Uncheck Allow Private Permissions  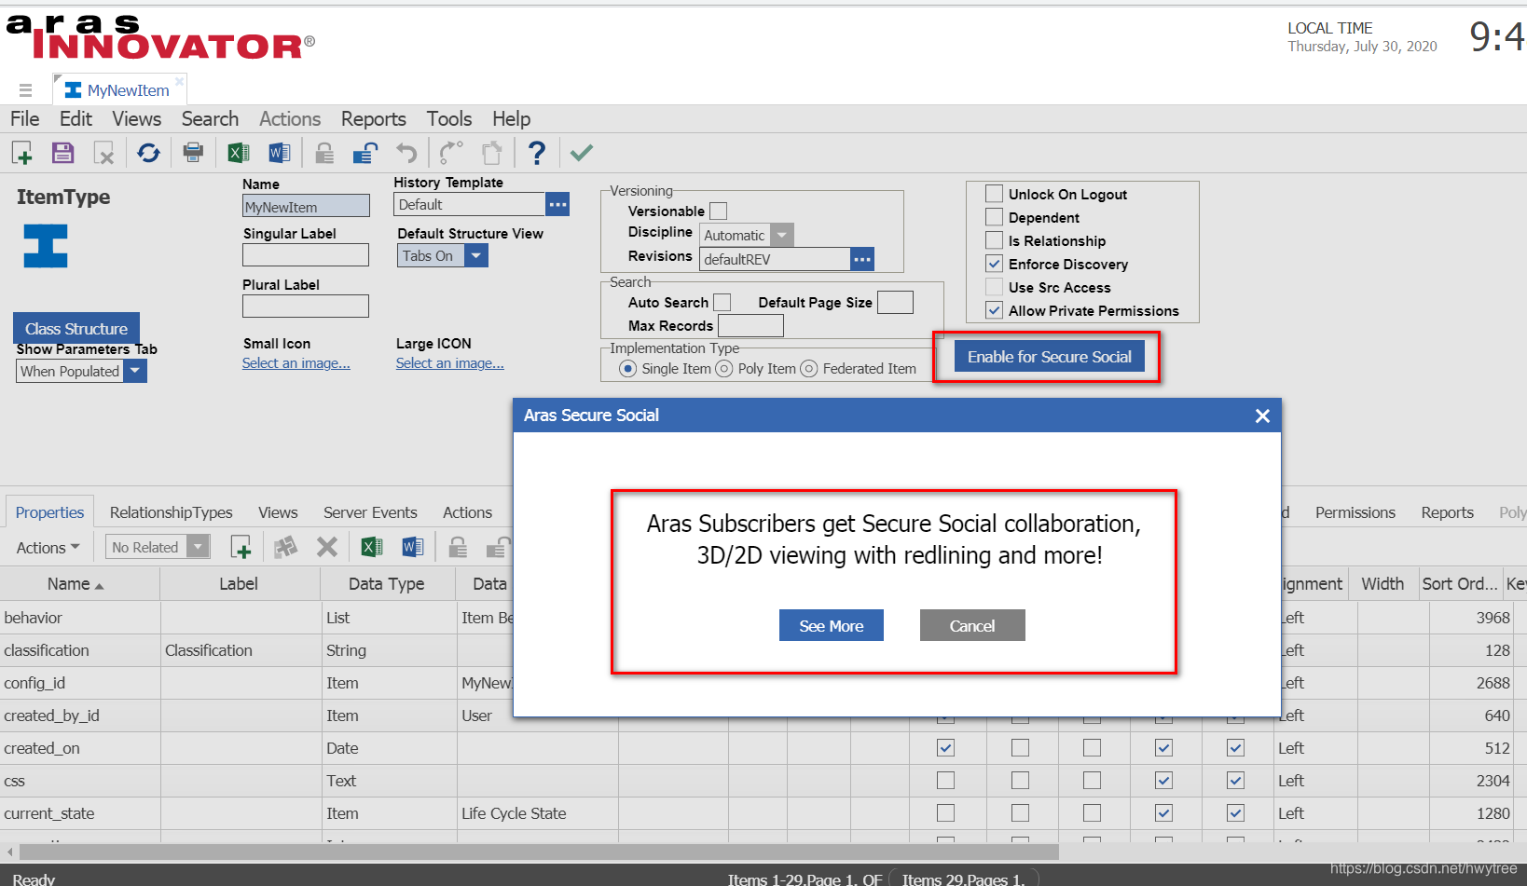[994, 310]
